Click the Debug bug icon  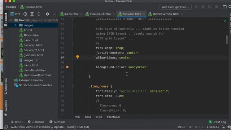click(203, 7)
